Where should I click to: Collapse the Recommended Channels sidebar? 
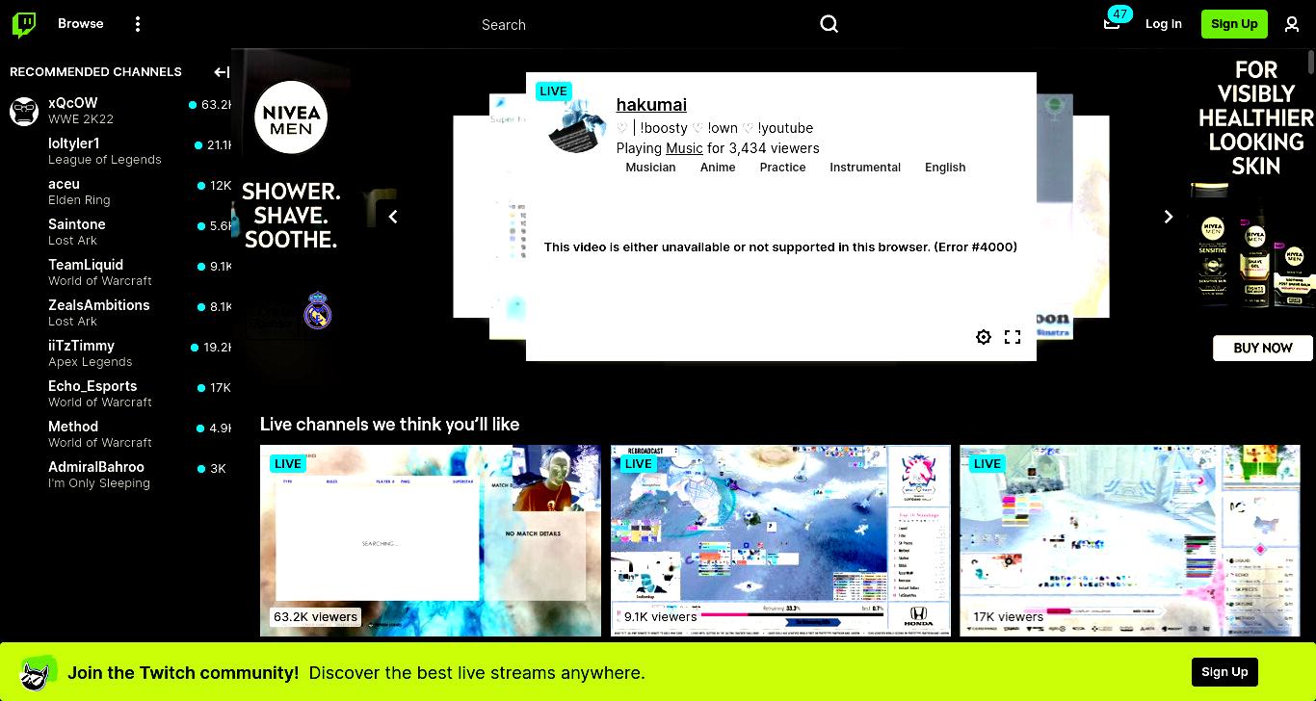coord(222,72)
